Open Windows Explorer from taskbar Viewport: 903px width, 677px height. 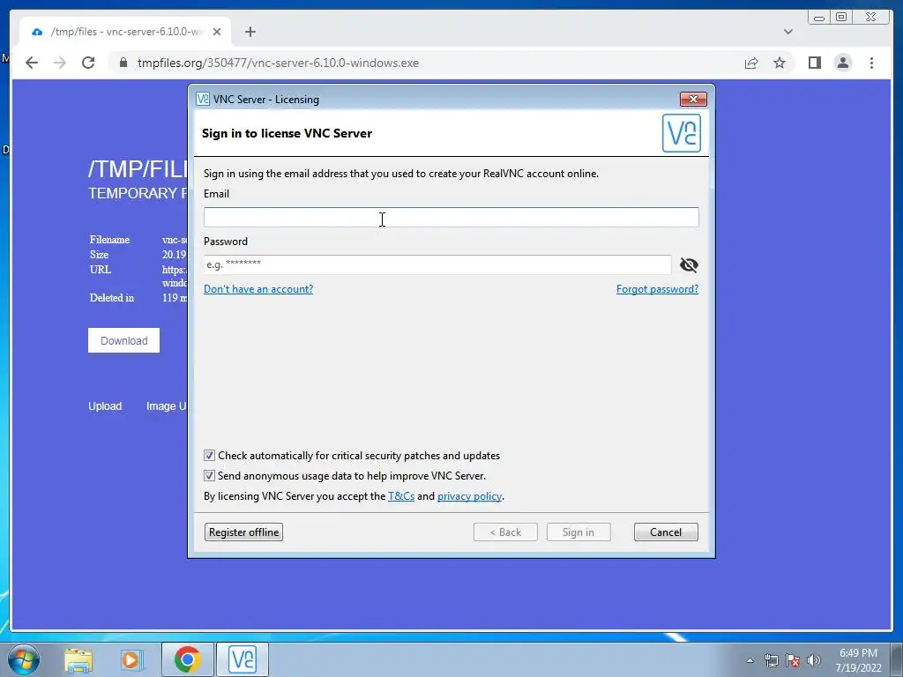click(x=78, y=659)
